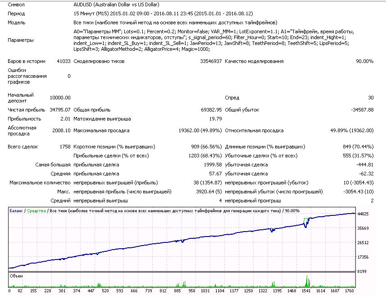Select initial deposit value 10000.00
The height and width of the screenshot is (295, 386).
click(x=60, y=98)
